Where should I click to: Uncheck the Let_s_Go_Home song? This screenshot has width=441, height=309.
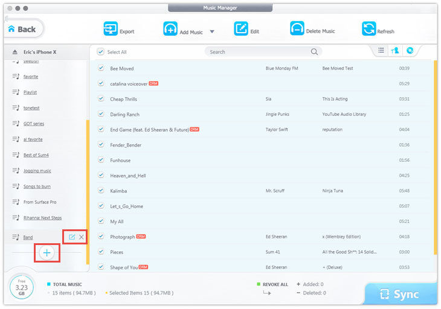(101, 206)
